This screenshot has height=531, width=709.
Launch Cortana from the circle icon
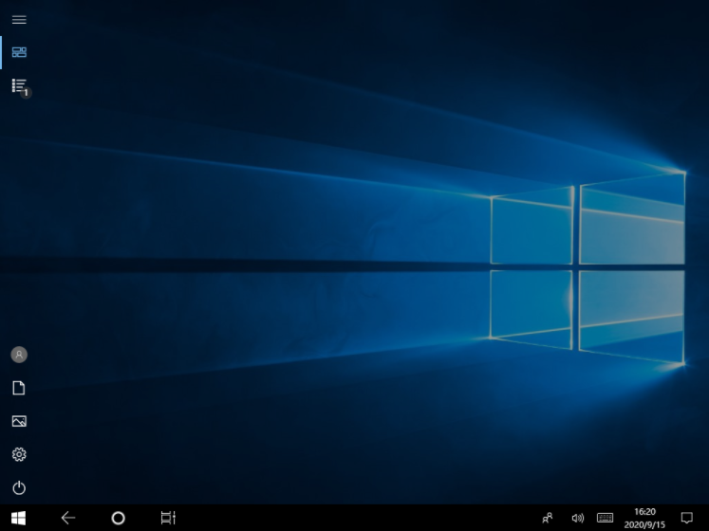click(118, 518)
